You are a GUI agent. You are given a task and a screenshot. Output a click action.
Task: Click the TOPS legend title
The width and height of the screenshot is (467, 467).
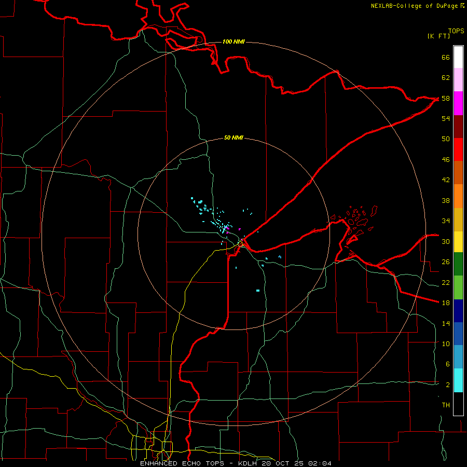(x=456, y=31)
